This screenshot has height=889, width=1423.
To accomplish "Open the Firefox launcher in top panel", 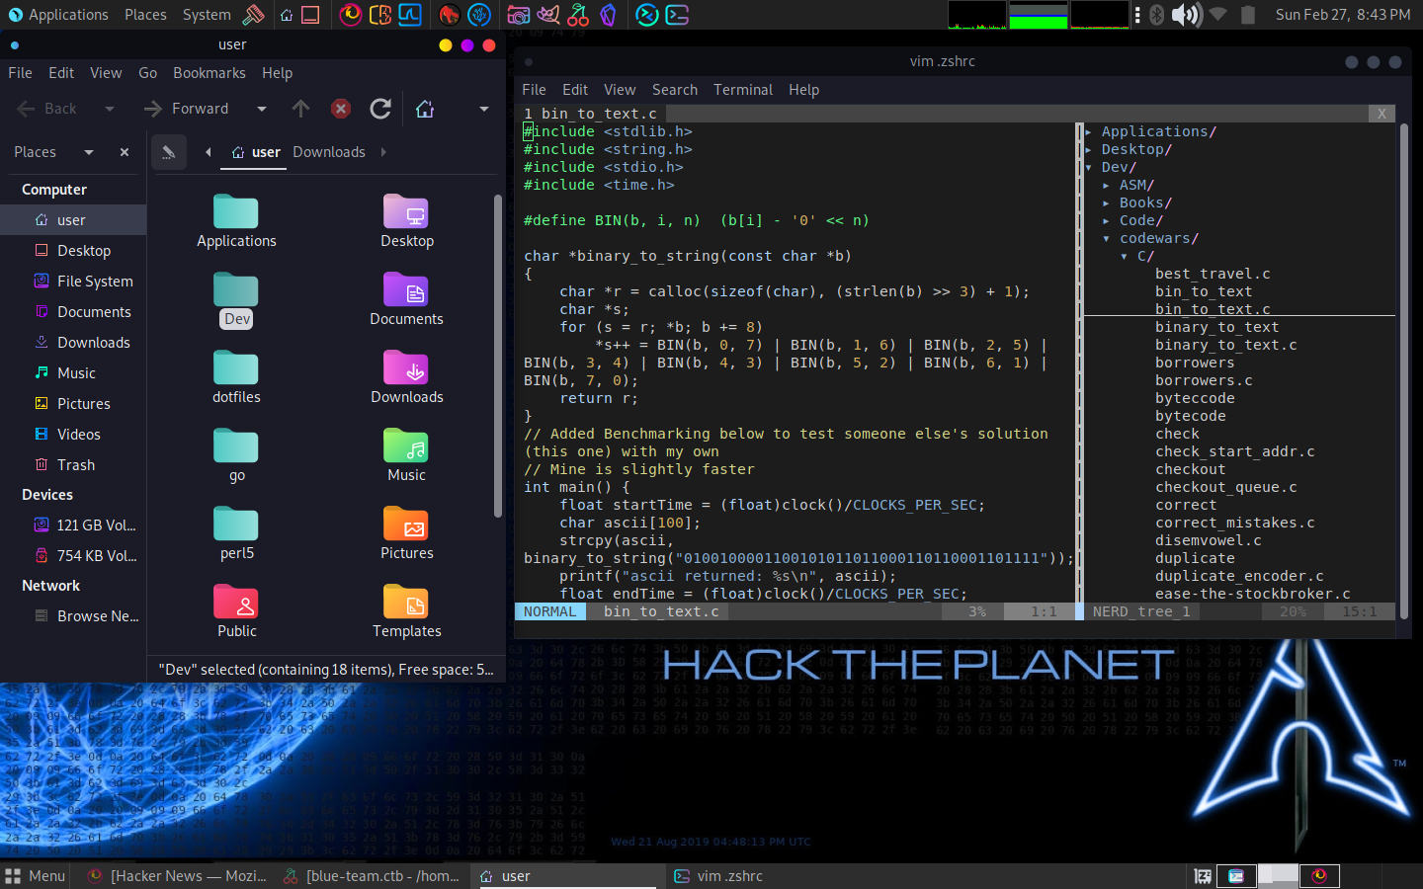I will tap(350, 15).
